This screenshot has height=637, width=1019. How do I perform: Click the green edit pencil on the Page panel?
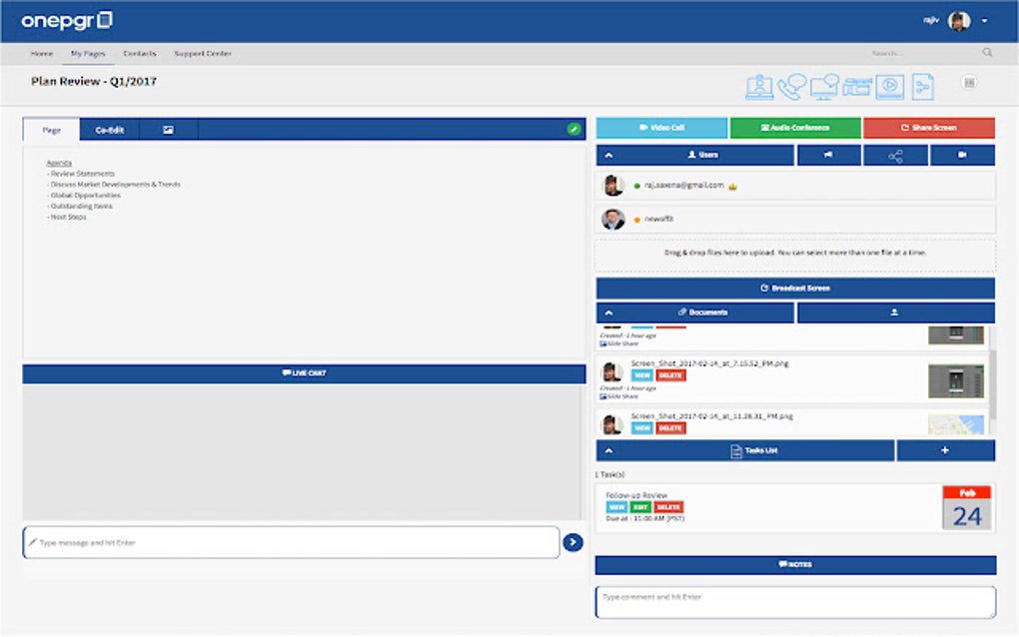pyautogui.click(x=570, y=130)
